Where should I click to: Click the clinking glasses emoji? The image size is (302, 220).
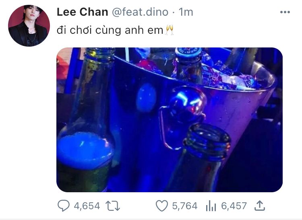(170, 30)
